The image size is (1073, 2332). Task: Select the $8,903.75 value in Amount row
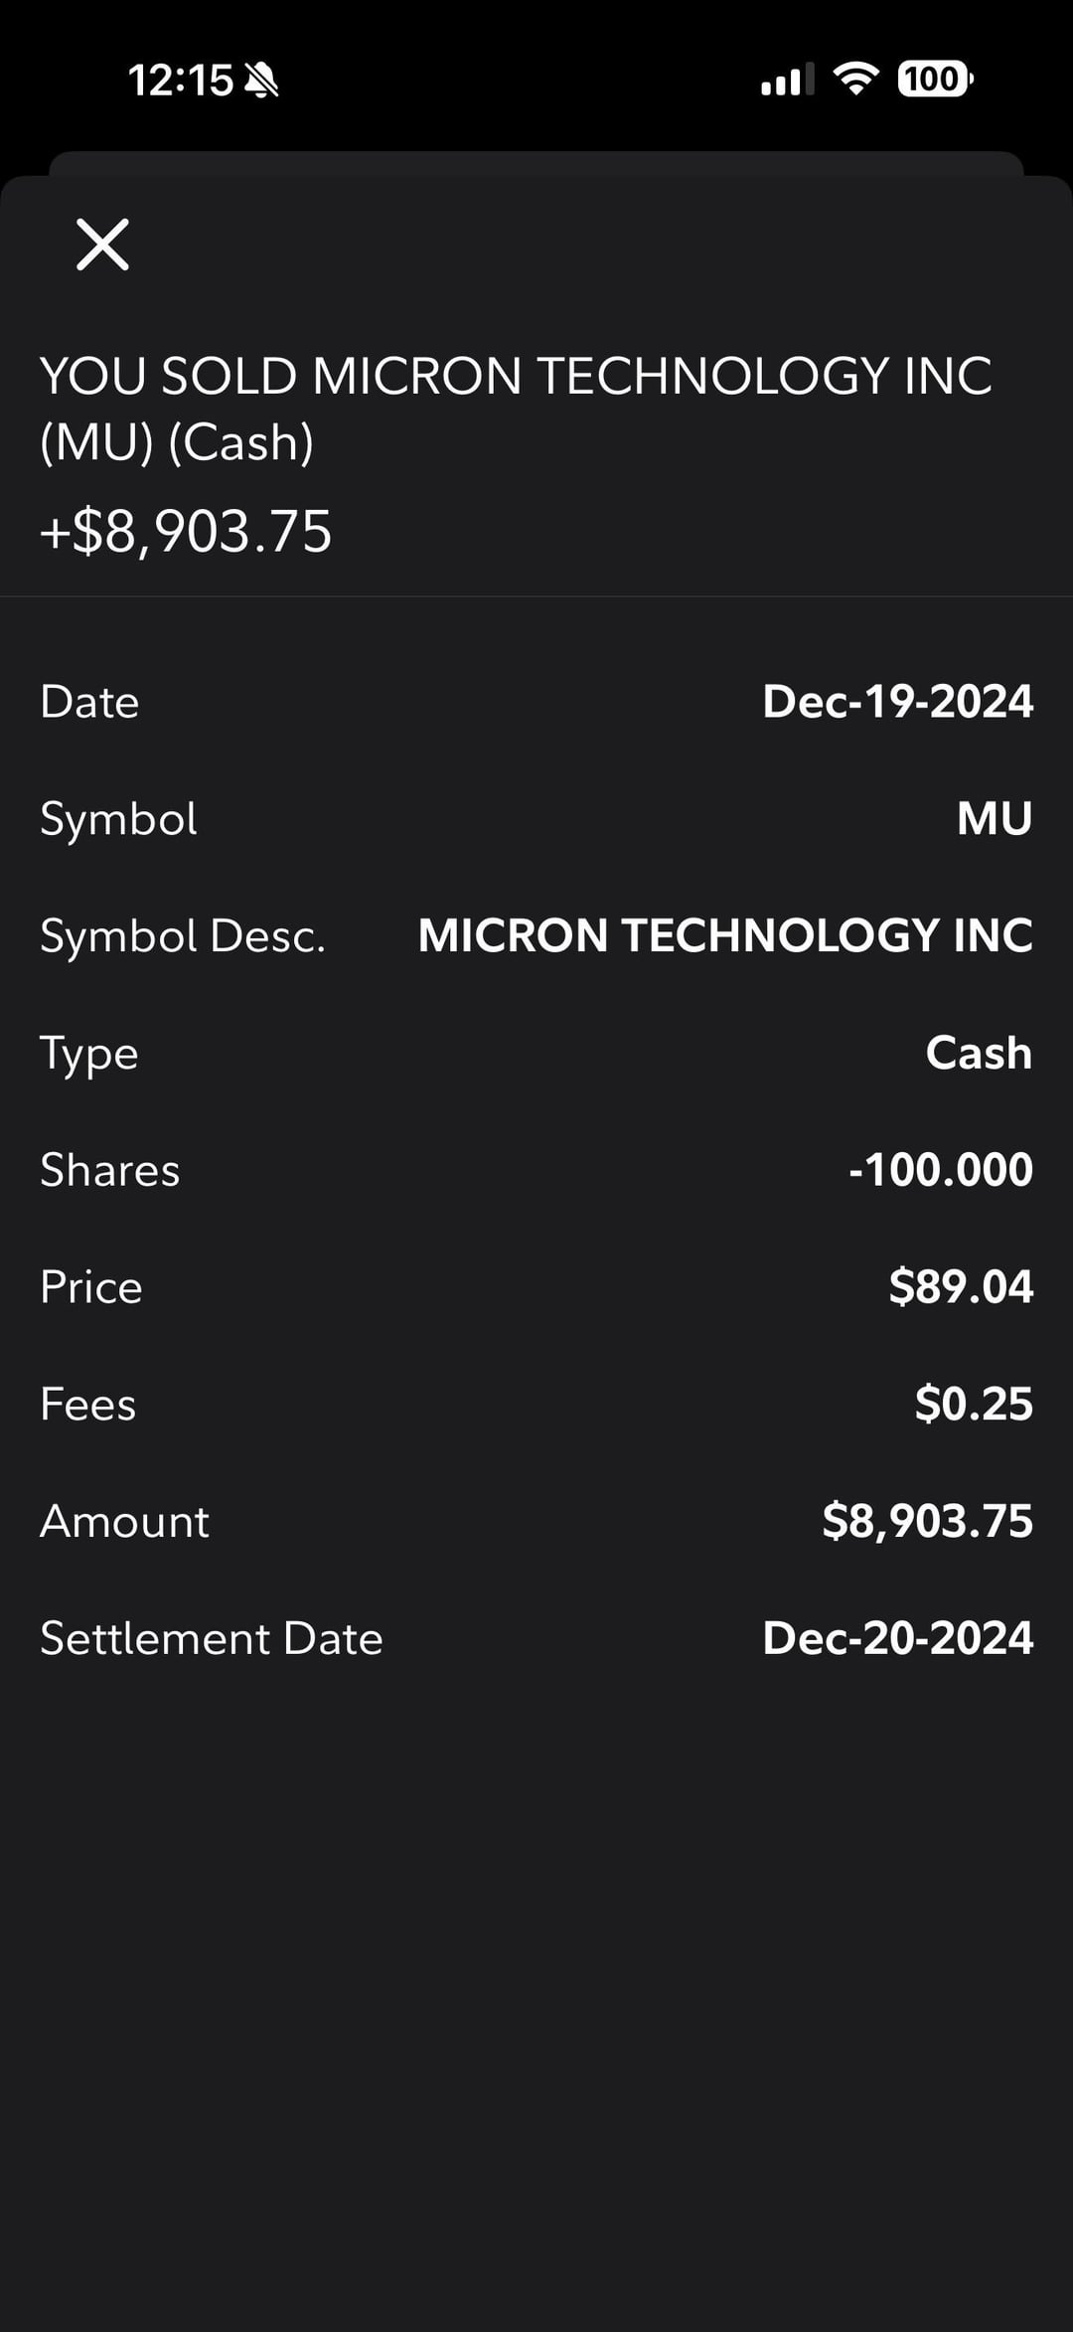[927, 1522]
